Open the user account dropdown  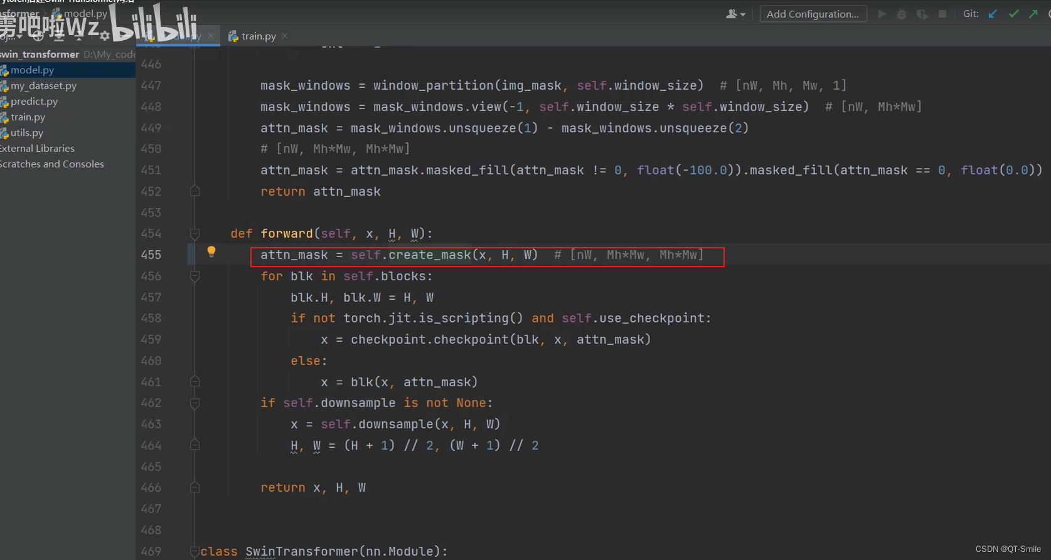pos(735,14)
